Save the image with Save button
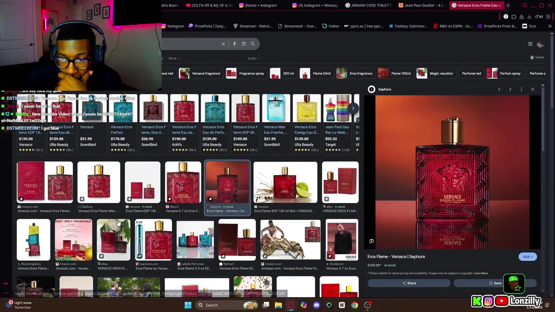Viewport: 555px width, 312px height. tap(495, 283)
